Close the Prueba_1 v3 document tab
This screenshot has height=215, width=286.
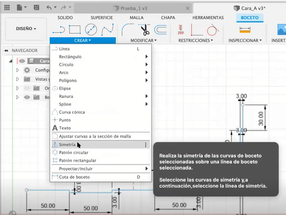[187, 8]
